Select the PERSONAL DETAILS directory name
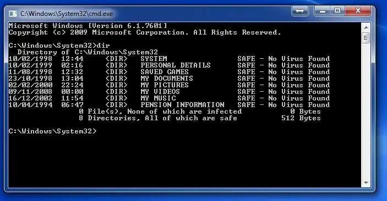This screenshot has width=387, height=201. (176, 65)
